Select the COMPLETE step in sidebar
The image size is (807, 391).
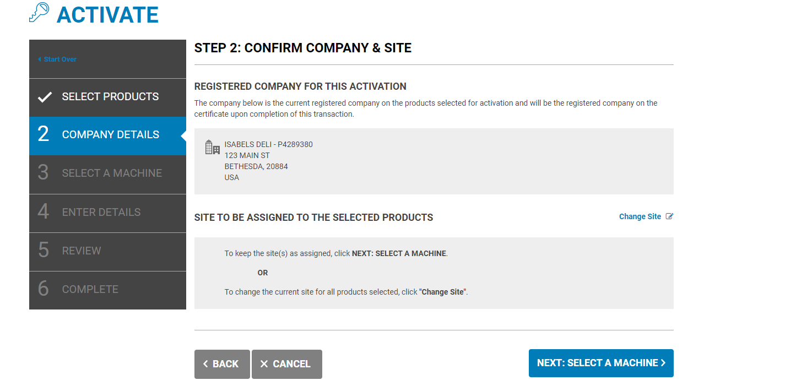pos(107,289)
